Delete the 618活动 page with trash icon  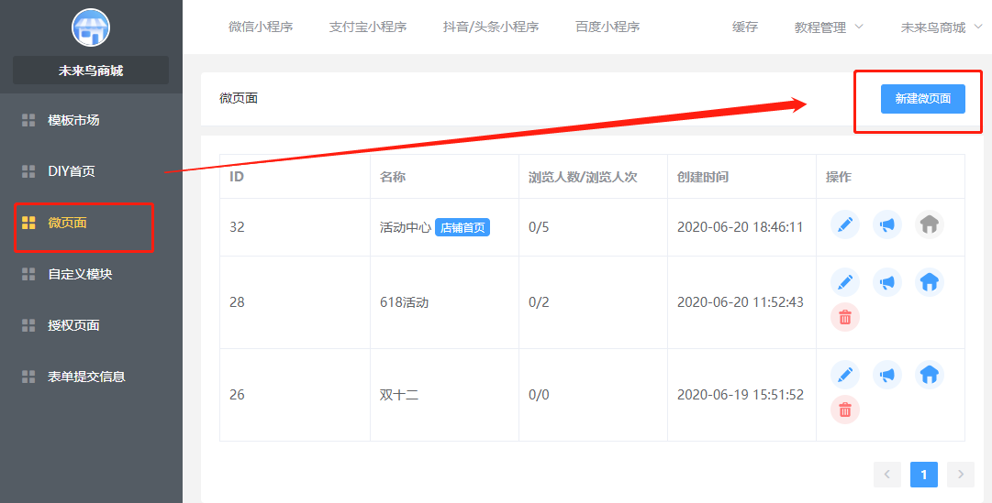coord(845,317)
